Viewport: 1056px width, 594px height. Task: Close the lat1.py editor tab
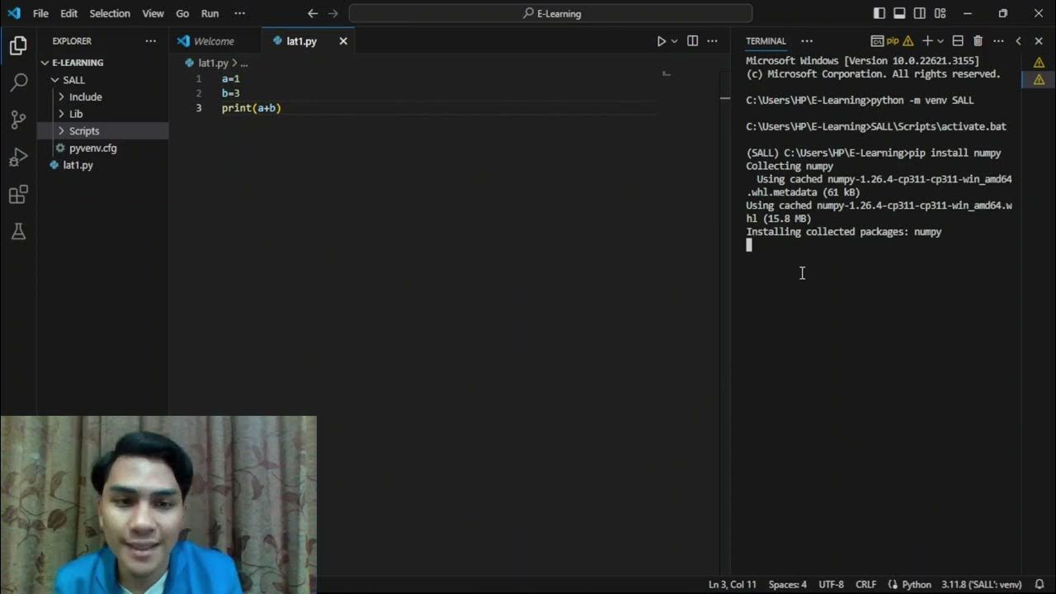(x=343, y=41)
